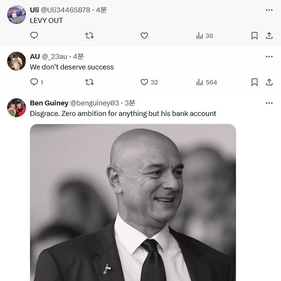
Task: Open more options on Uli's tweet
Action: [x=269, y=10]
